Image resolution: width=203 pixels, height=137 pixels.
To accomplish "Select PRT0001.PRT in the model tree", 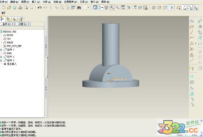I will [x=10, y=32].
